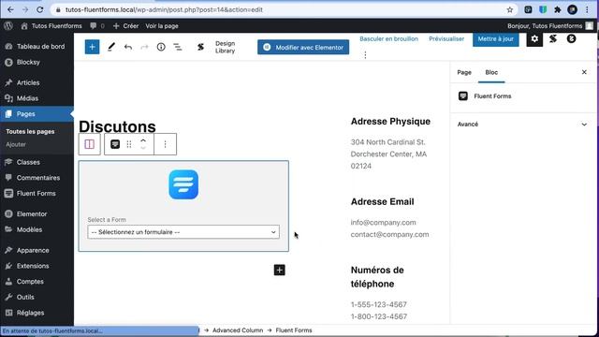
Task: Open browser extensions puzzle icon
Action: (558, 10)
